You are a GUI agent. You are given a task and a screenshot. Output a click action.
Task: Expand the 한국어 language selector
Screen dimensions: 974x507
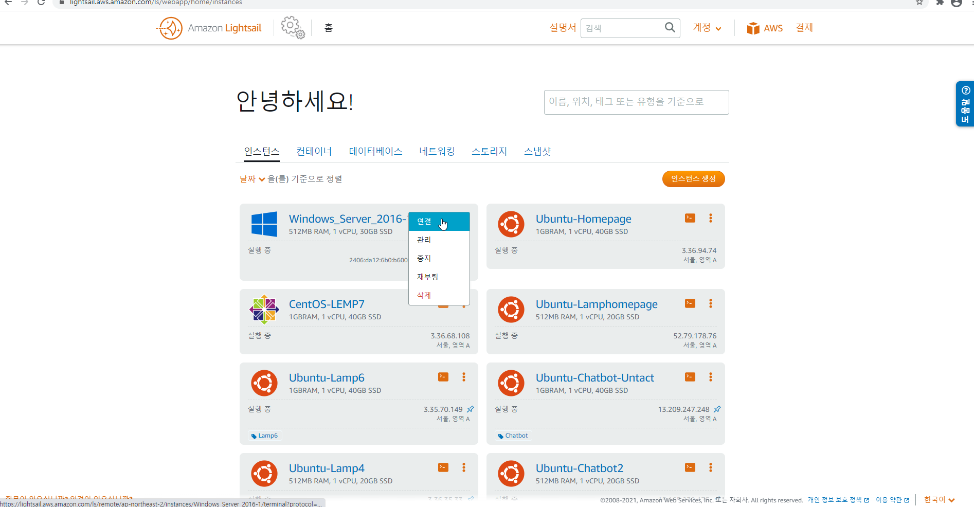pos(939,500)
